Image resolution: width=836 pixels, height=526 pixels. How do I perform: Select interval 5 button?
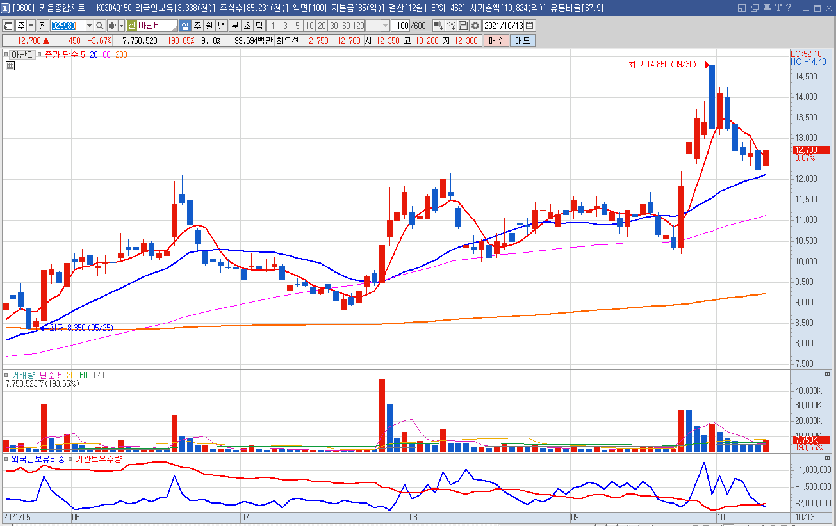pyautogui.click(x=297, y=26)
